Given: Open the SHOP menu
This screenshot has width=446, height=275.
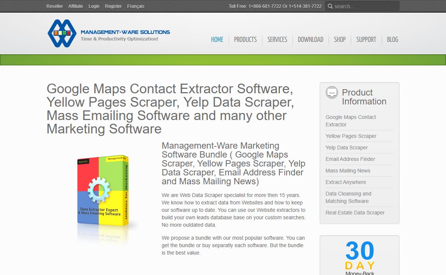Looking at the screenshot, I should (x=340, y=39).
